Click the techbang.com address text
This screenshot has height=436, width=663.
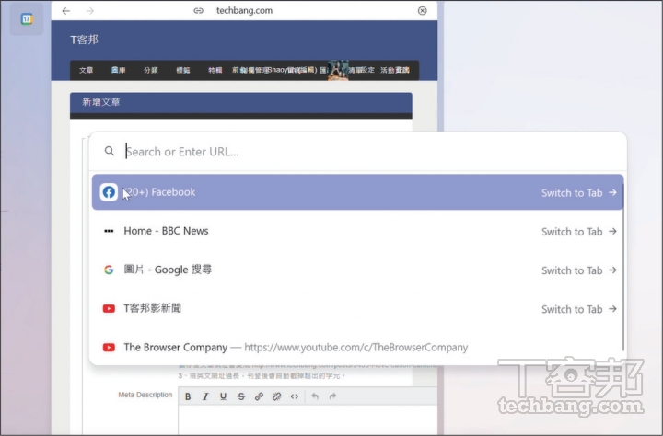pyautogui.click(x=244, y=10)
